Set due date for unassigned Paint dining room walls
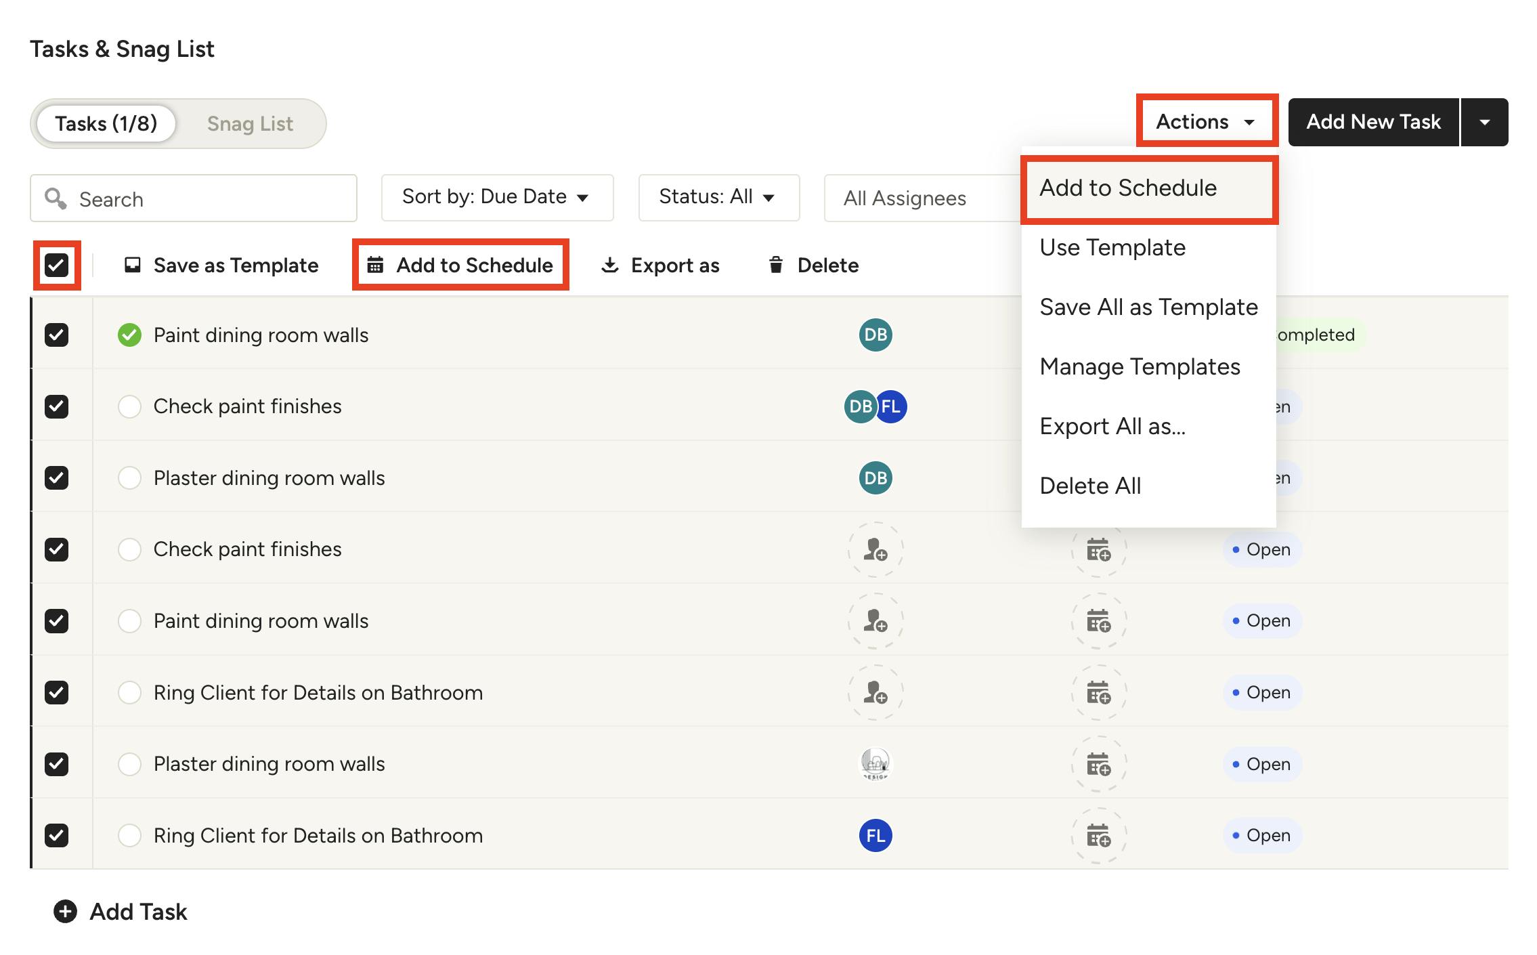The width and height of the screenshot is (1537, 955). (1098, 621)
